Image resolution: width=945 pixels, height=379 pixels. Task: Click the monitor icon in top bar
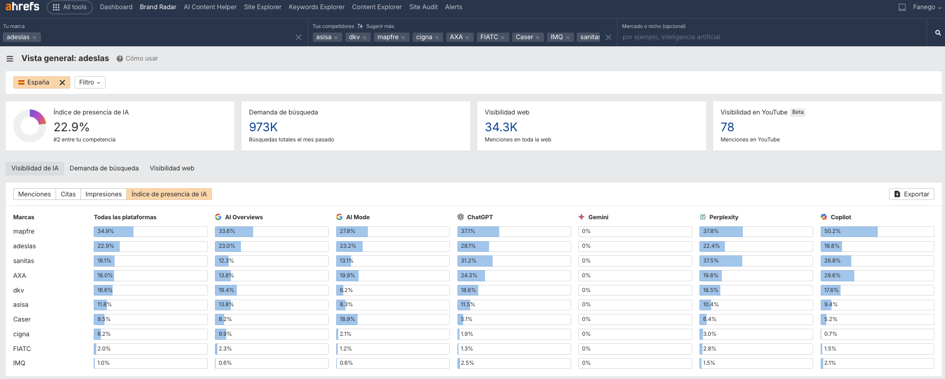[x=902, y=7]
